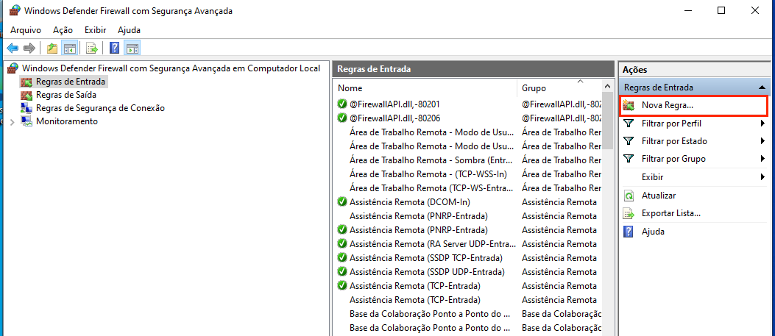Select the root Computador Local node

click(171, 68)
